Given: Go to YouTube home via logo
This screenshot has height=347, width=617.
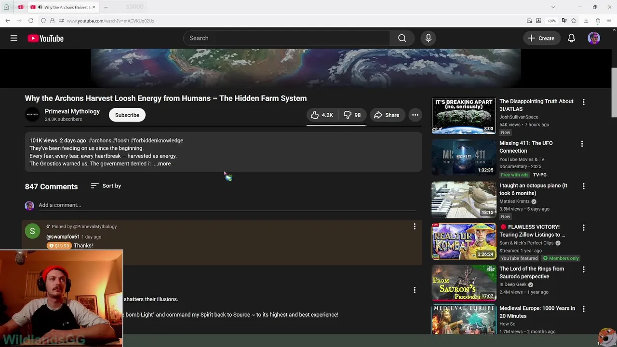Looking at the screenshot, I should coord(45,39).
